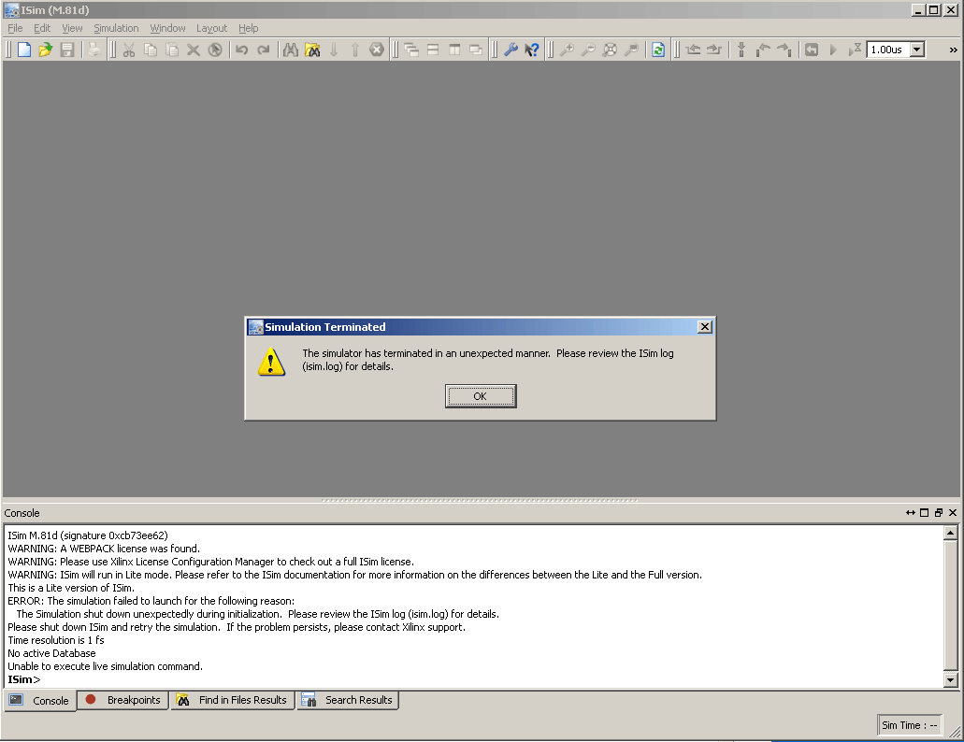Click console scrollbar up arrow
This screenshot has height=742, width=964.
pos(951,533)
